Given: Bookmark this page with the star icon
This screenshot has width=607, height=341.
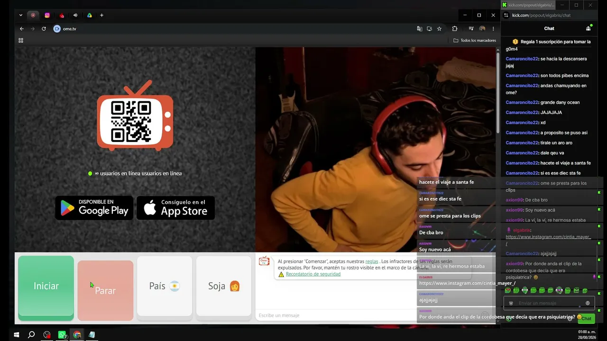Looking at the screenshot, I should click(x=439, y=29).
